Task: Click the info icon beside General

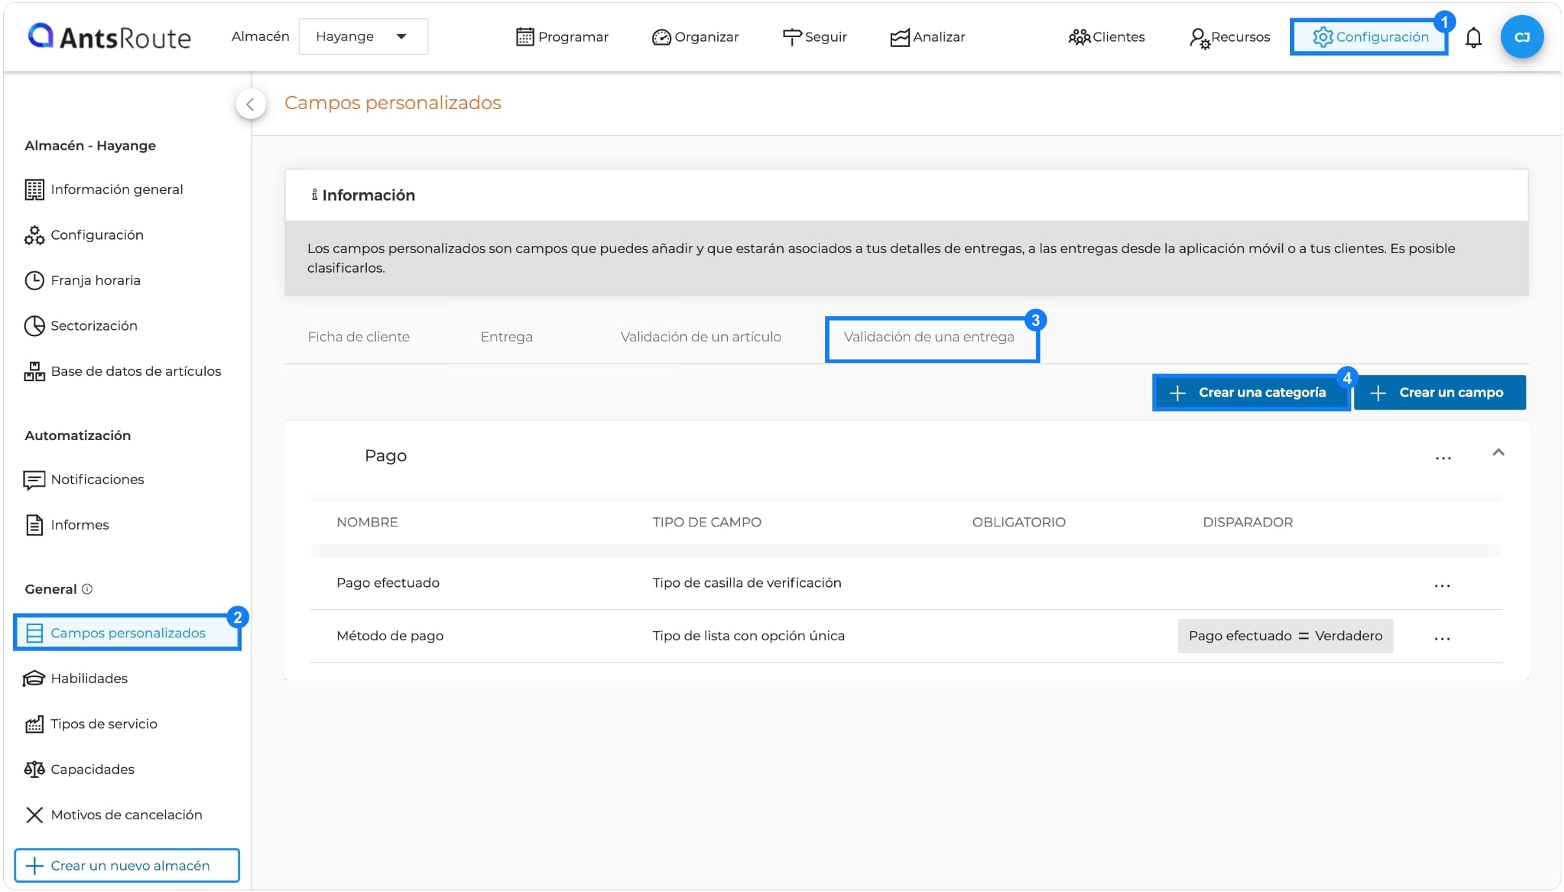Action: pos(88,589)
